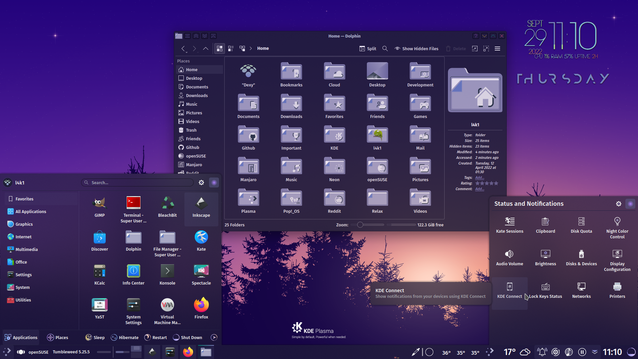
Task: Toggle Split view in Dolphin
Action: pos(368,49)
